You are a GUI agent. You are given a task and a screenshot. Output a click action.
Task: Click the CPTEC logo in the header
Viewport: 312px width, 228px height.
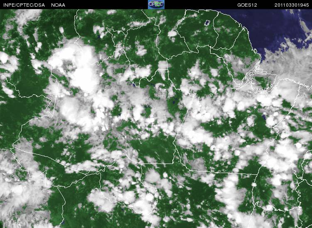coord(156,5)
